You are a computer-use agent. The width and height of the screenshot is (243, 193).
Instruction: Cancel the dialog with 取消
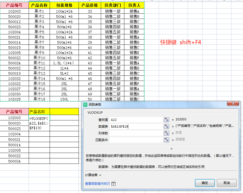pos(226,183)
